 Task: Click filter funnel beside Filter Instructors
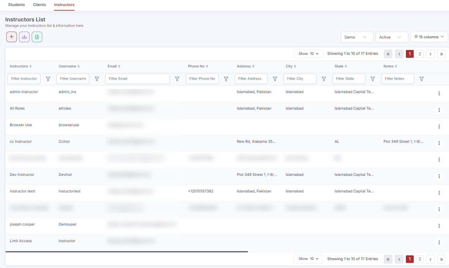pos(48,79)
